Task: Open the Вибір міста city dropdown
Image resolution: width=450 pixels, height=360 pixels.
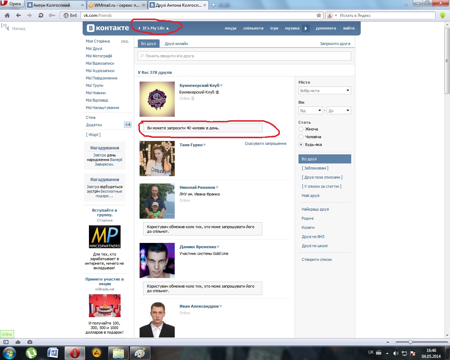Action: [325, 91]
